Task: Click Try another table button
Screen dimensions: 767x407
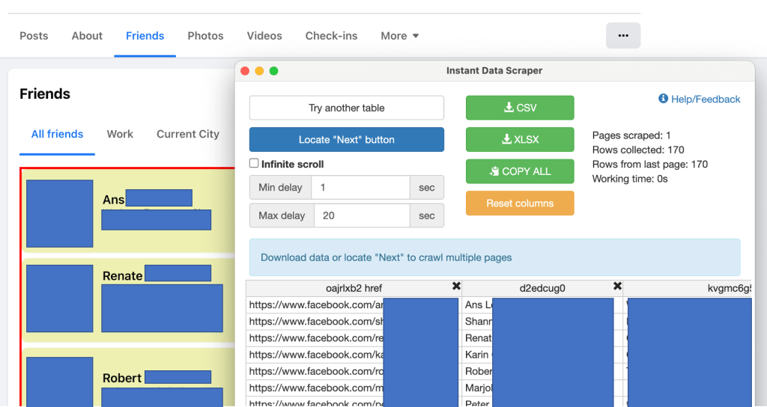Action: [x=347, y=108]
